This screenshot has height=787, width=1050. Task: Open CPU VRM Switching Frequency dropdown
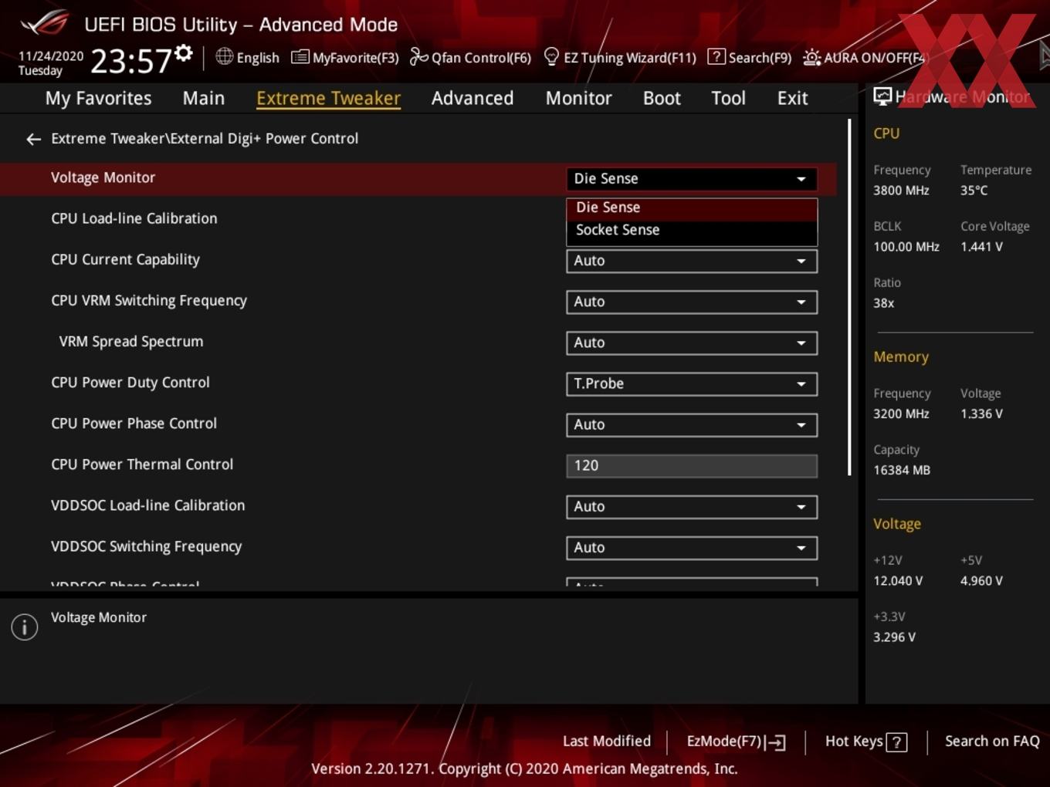[x=692, y=302]
